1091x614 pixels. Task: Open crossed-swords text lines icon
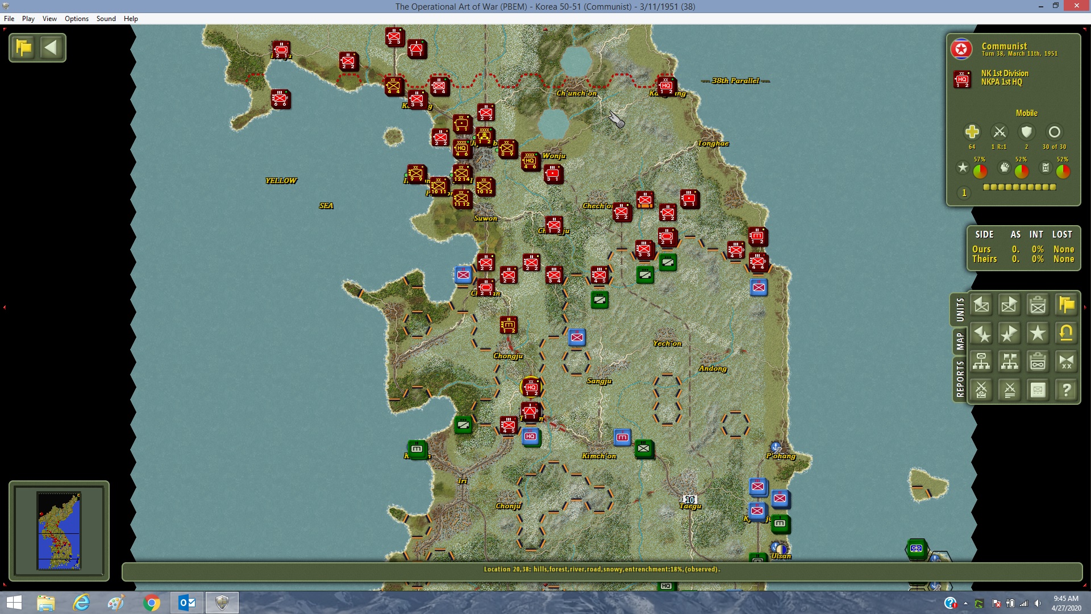pos(1010,390)
